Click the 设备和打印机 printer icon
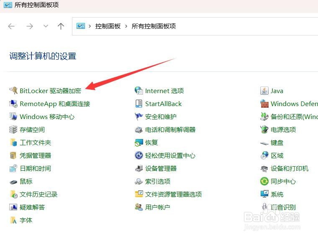 (264, 169)
